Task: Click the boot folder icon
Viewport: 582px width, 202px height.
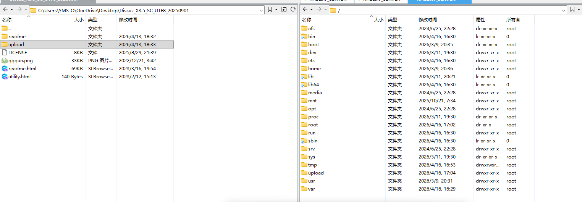Action: point(304,44)
